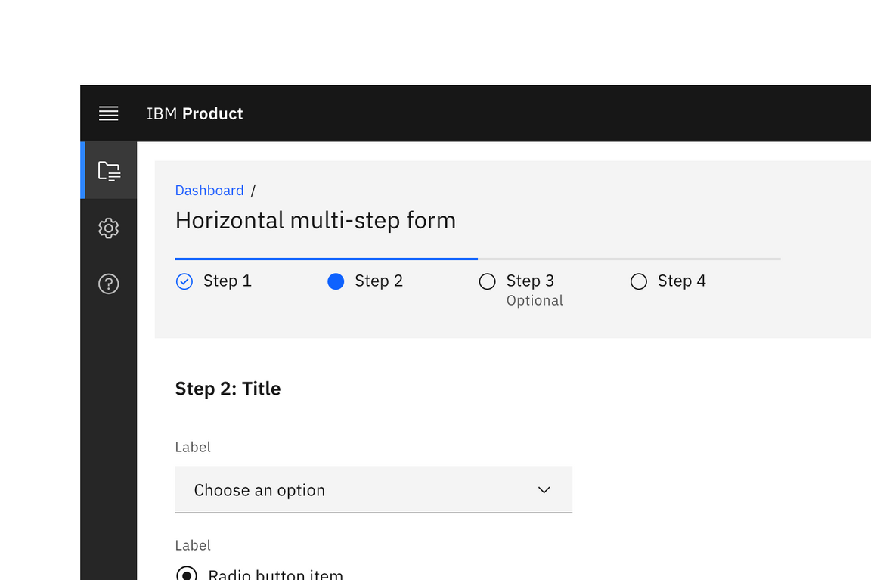The height and width of the screenshot is (580, 871).
Task: Navigate back using the Dashboard breadcrumb link
Action: click(x=209, y=190)
